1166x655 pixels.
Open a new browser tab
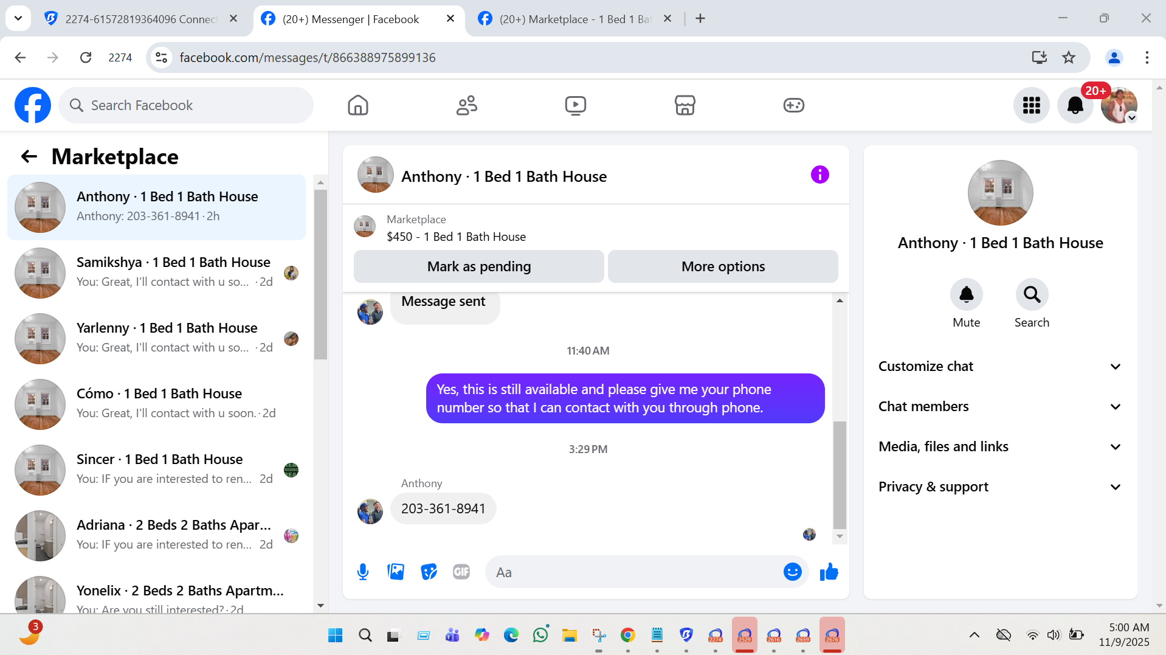point(700,19)
